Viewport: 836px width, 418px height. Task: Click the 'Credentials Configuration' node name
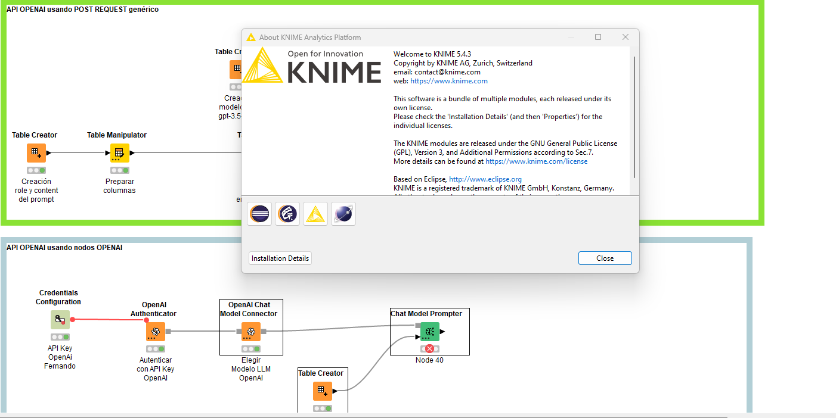pyautogui.click(x=59, y=297)
